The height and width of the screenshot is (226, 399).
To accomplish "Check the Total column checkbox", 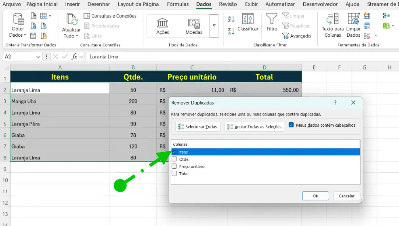I will pyautogui.click(x=174, y=174).
